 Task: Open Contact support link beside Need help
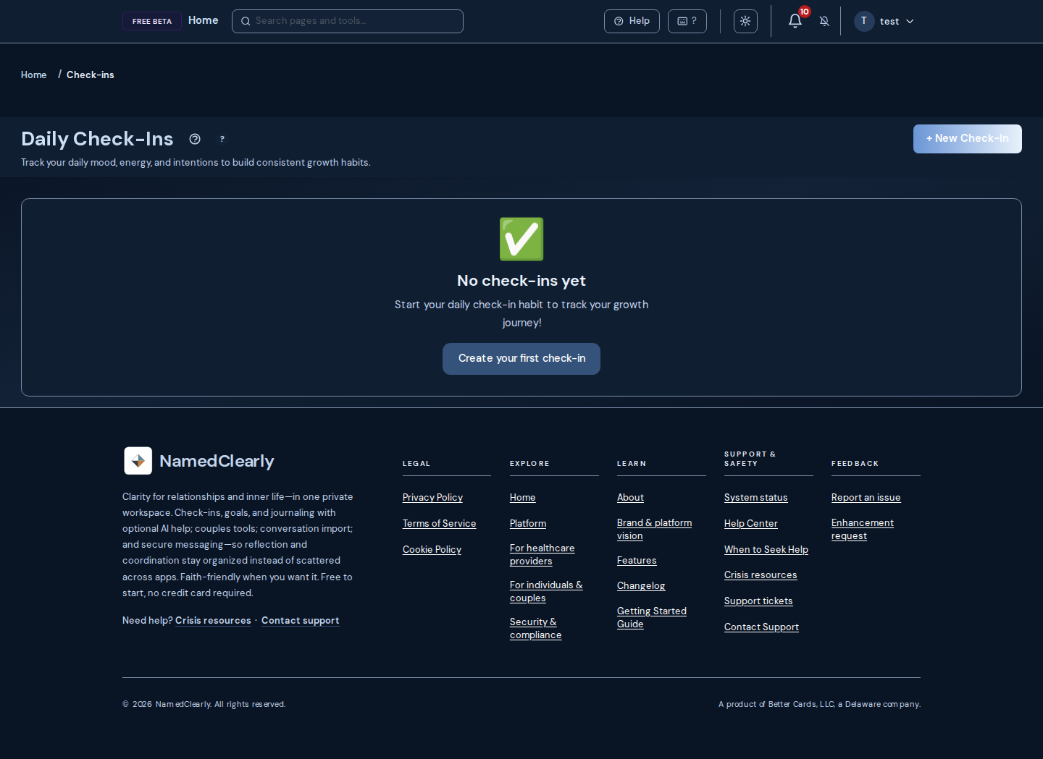click(300, 621)
